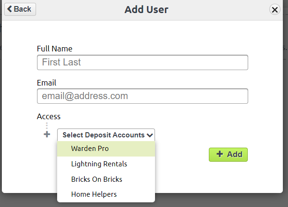
Task: Select Home Helpers from the dropdown
Action: 106,194
